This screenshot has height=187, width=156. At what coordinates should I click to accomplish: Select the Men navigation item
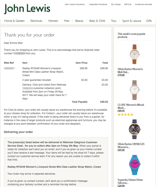[x=67, y=21]
